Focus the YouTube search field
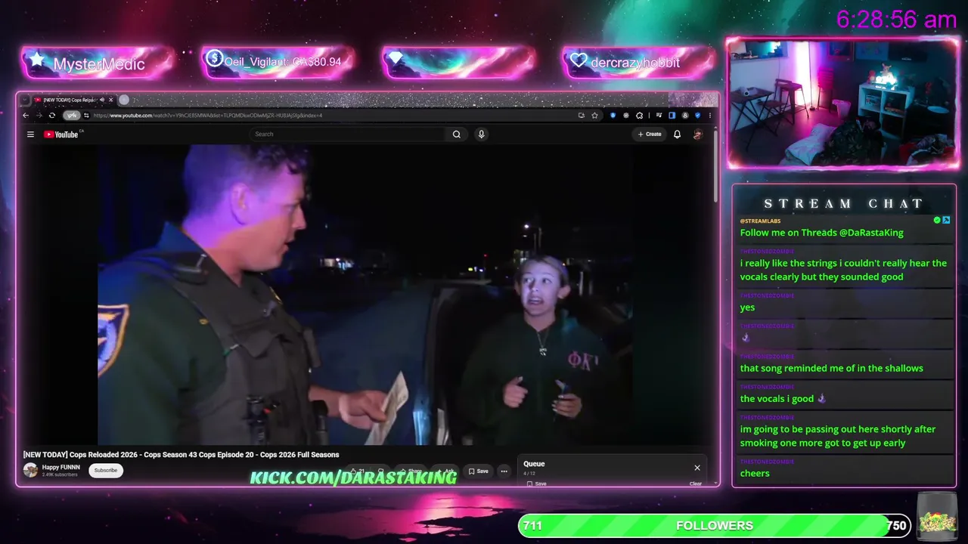This screenshot has height=544, width=968. pos(348,134)
